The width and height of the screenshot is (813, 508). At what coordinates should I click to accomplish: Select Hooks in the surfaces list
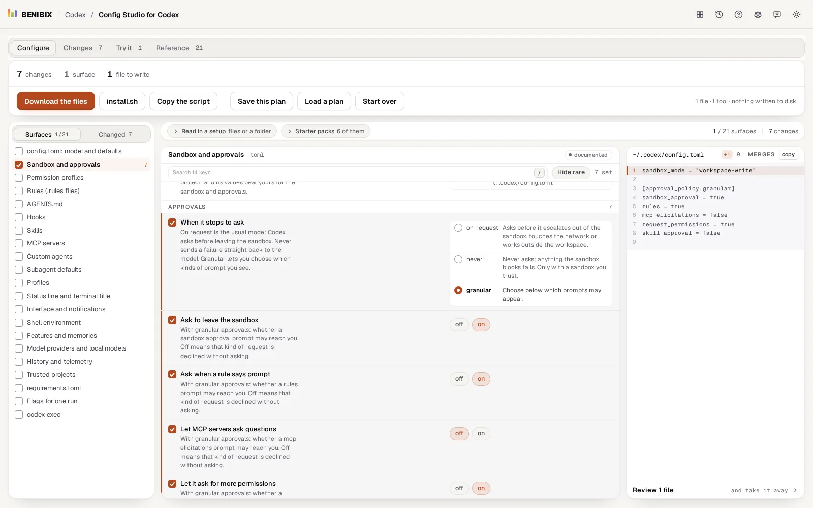click(81, 217)
